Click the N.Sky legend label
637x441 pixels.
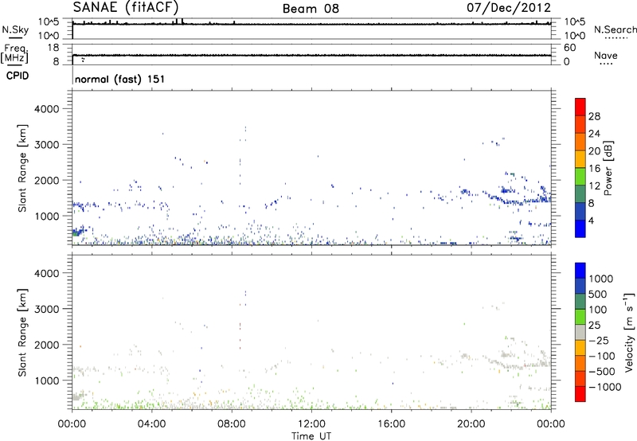tap(15, 29)
